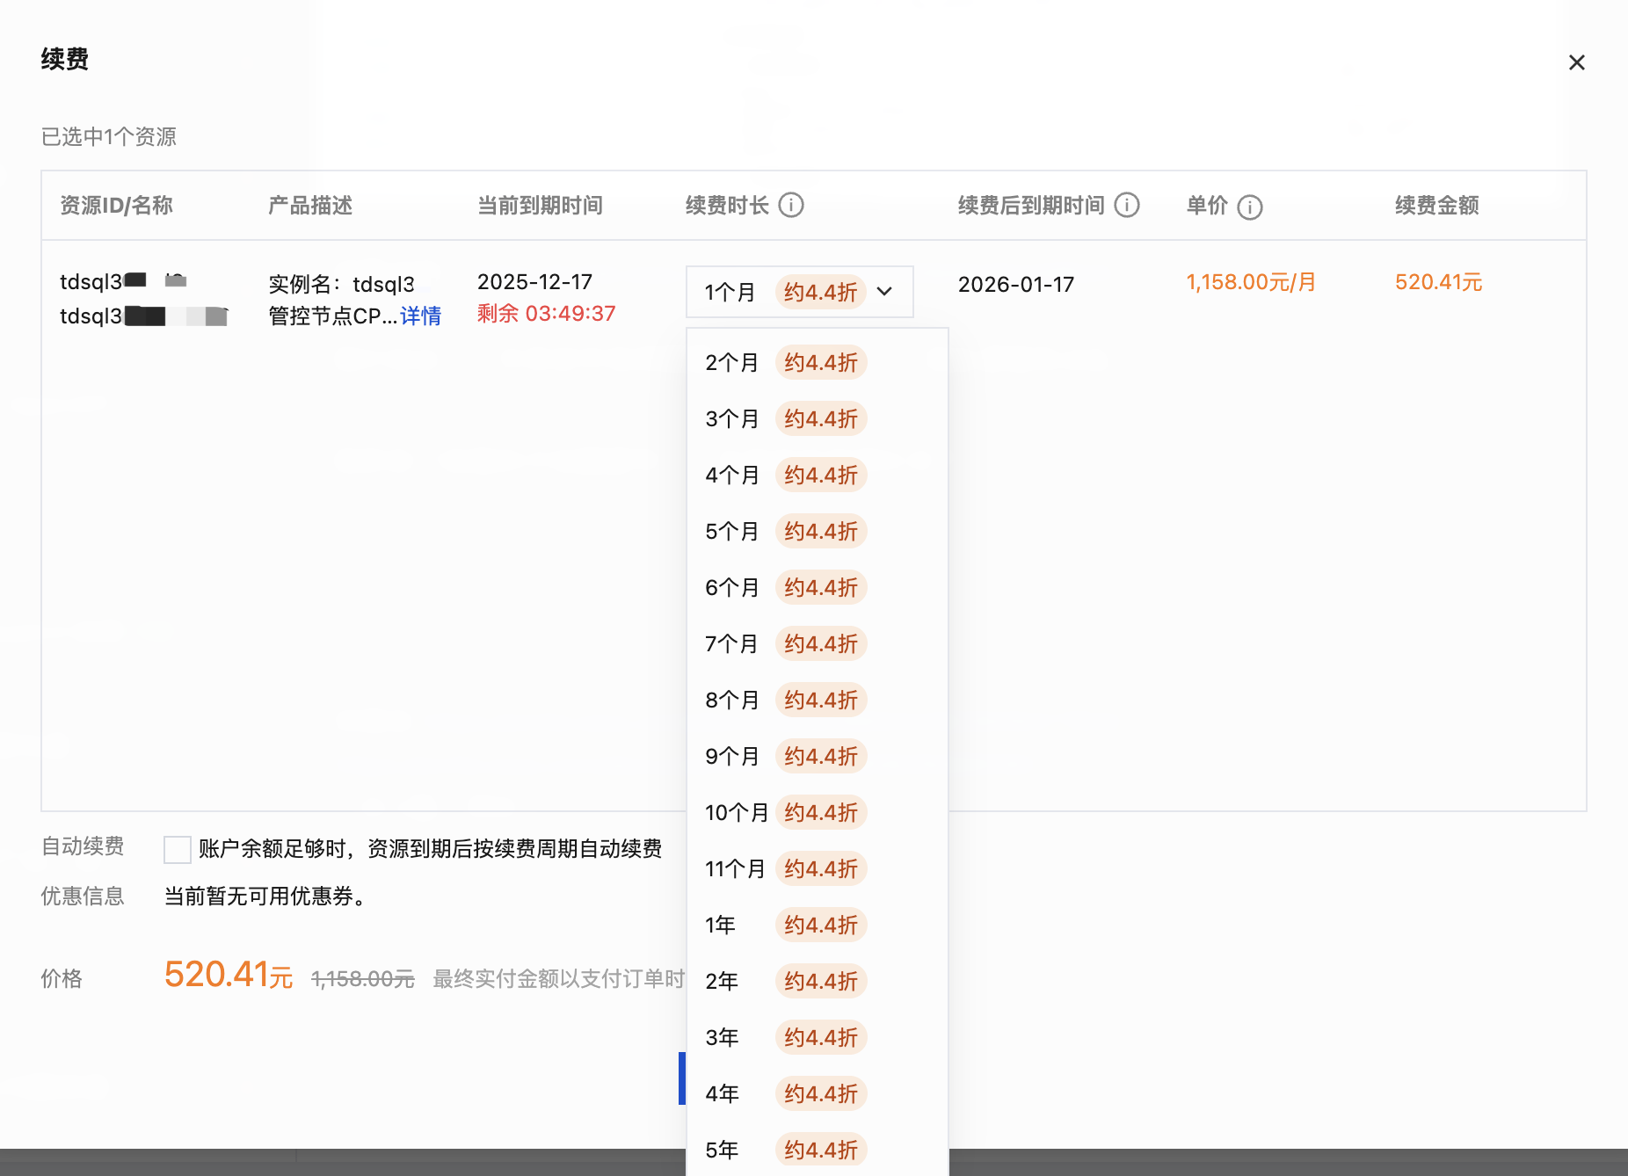The height and width of the screenshot is (1176, 1628).
Task: Click info icon next to 续费时长
Action: (x=791, y=206)
